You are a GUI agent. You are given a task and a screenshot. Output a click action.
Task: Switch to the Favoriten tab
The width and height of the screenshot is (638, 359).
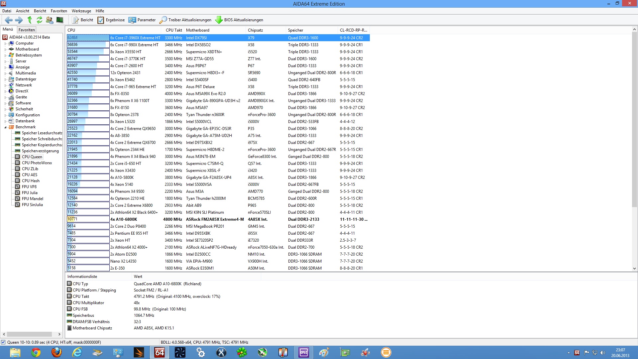click(x=27, y=30)
